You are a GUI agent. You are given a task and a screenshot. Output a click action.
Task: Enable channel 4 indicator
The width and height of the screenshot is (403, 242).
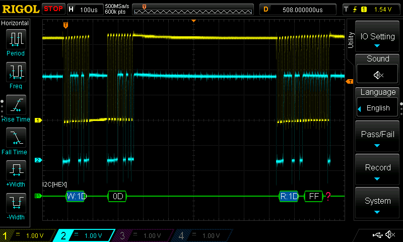pos(202,235)
